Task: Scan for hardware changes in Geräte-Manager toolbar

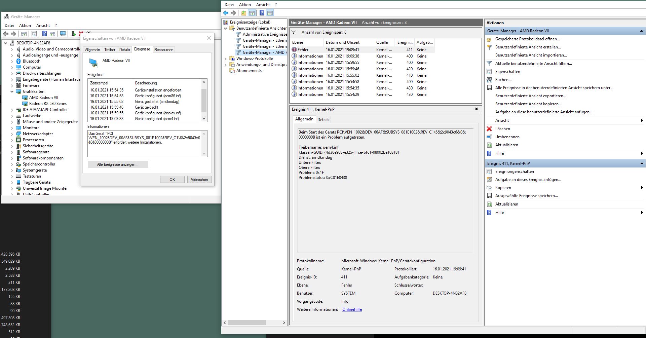Action: click(63, 34)
